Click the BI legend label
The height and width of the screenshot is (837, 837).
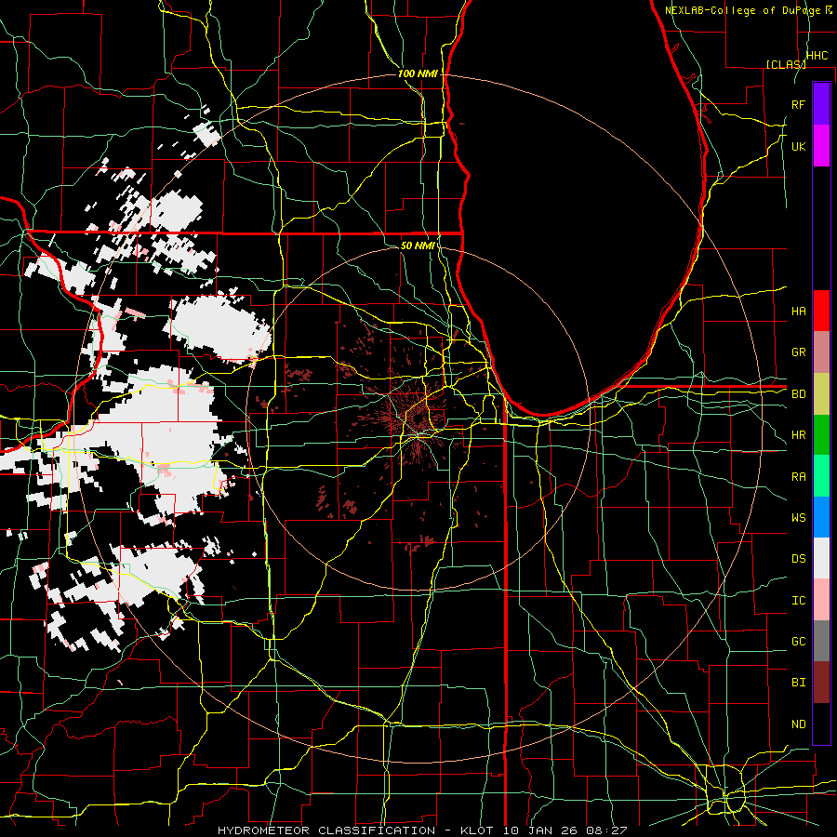(798, 683)
